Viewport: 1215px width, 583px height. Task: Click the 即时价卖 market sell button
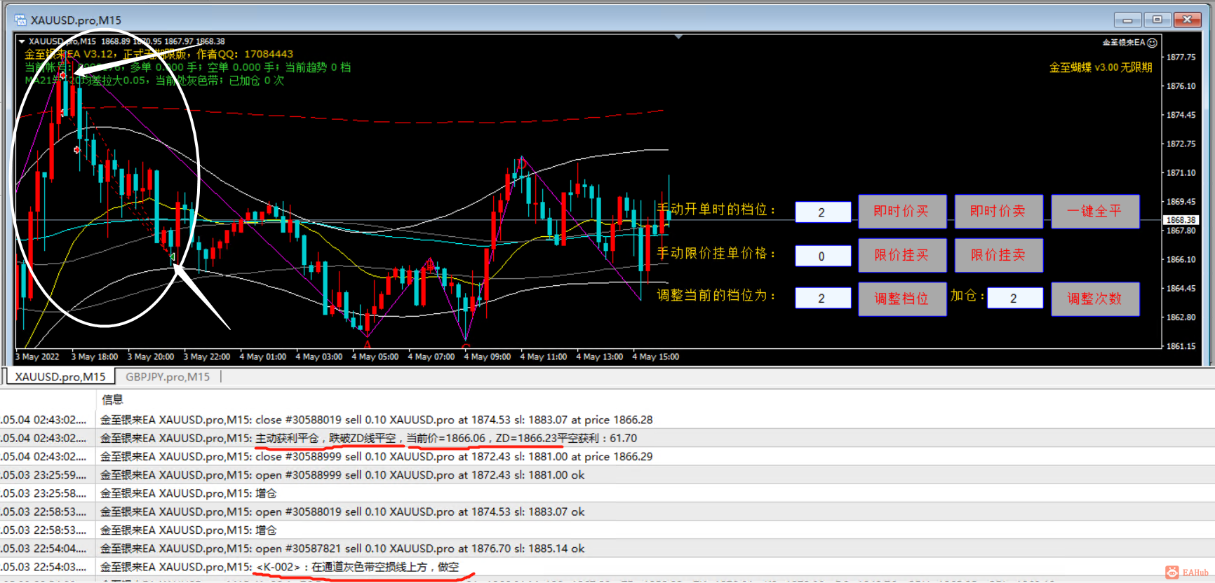click(998, 212)
